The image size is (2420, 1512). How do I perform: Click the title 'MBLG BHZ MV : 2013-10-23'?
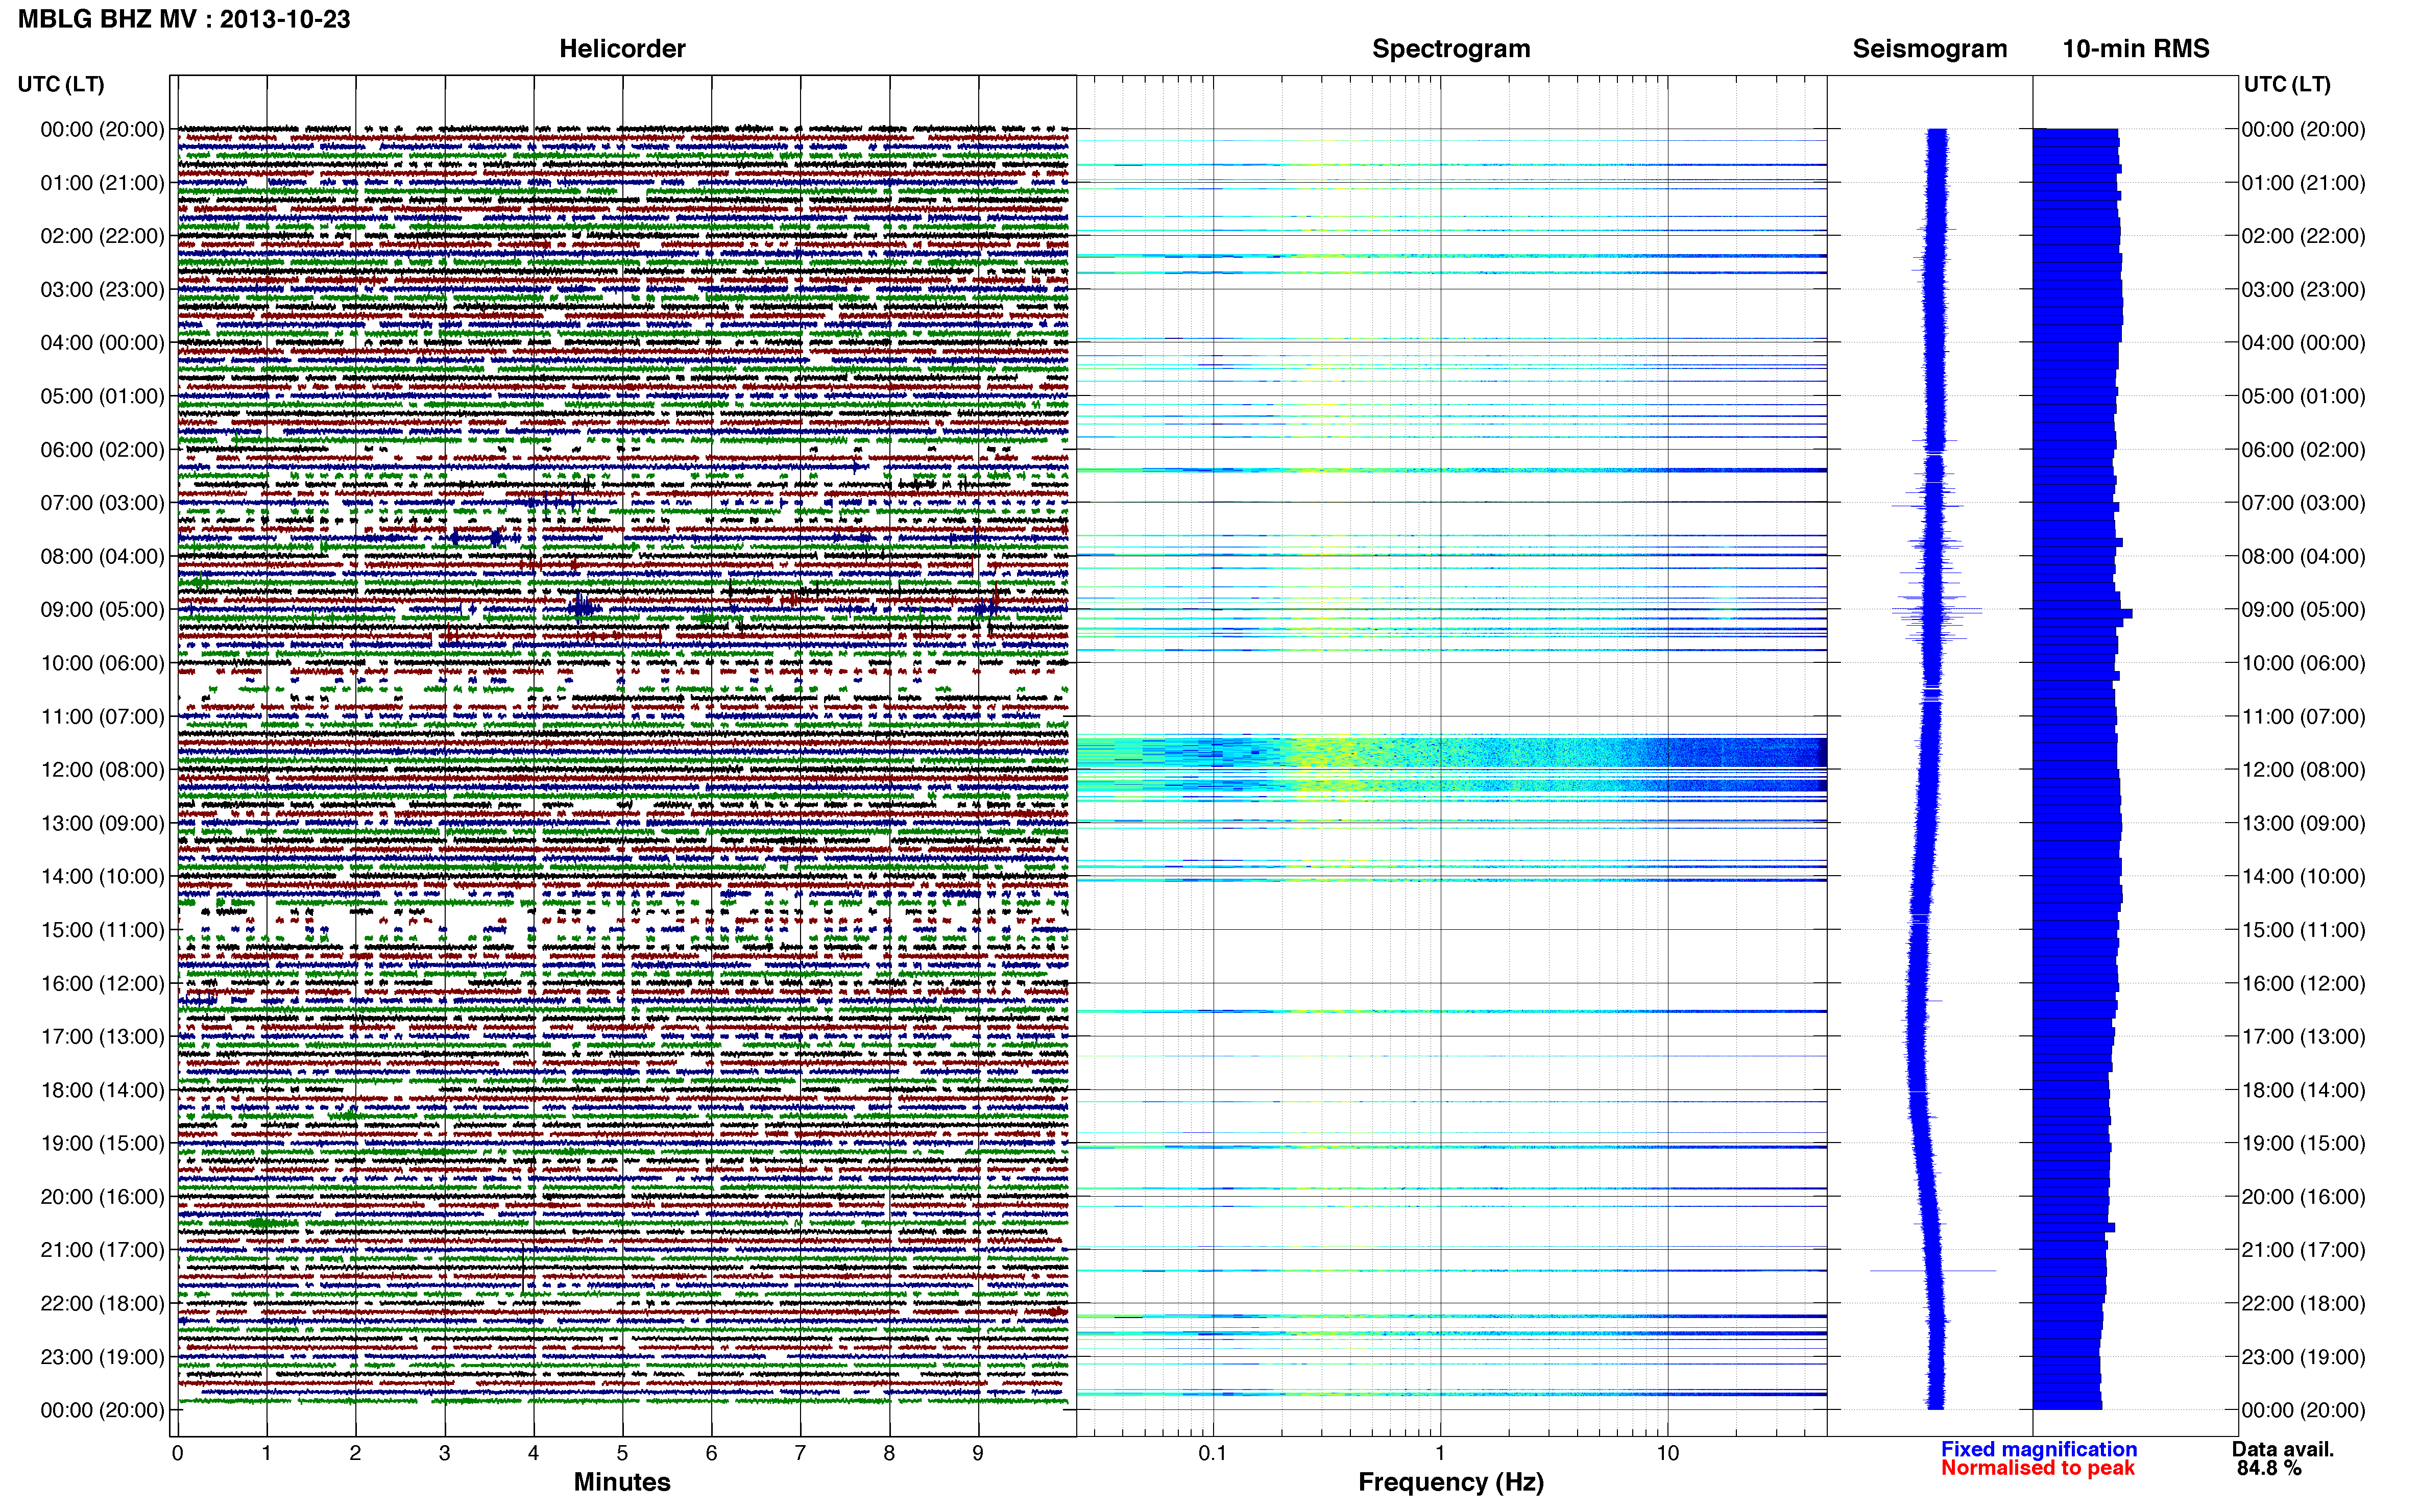click(184, 19)
